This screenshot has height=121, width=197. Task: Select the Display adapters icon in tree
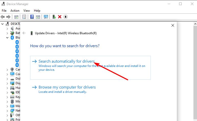pyautogui.click(x=12, y=83)
